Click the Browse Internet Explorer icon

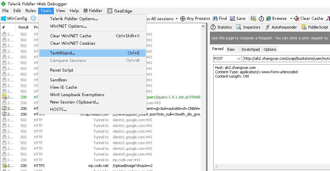tap(268, 18)
